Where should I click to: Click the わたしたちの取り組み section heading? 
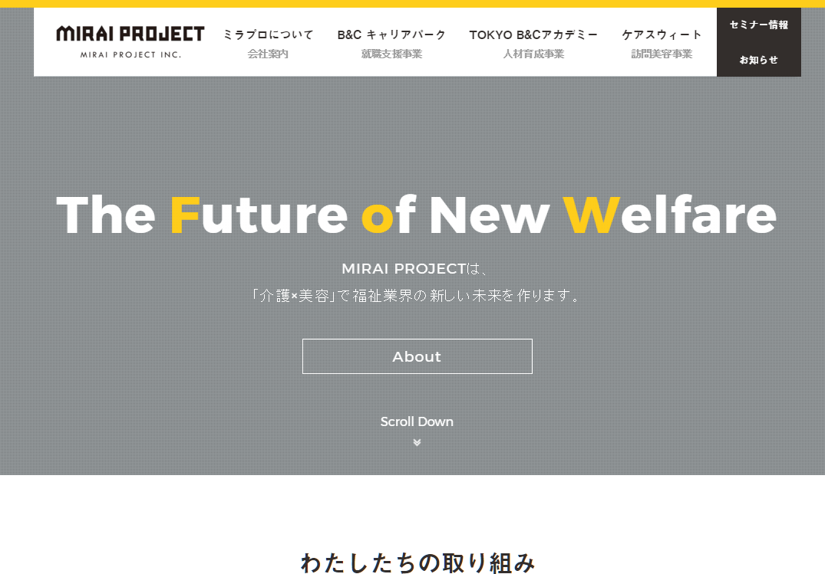[x=417, y=563]
